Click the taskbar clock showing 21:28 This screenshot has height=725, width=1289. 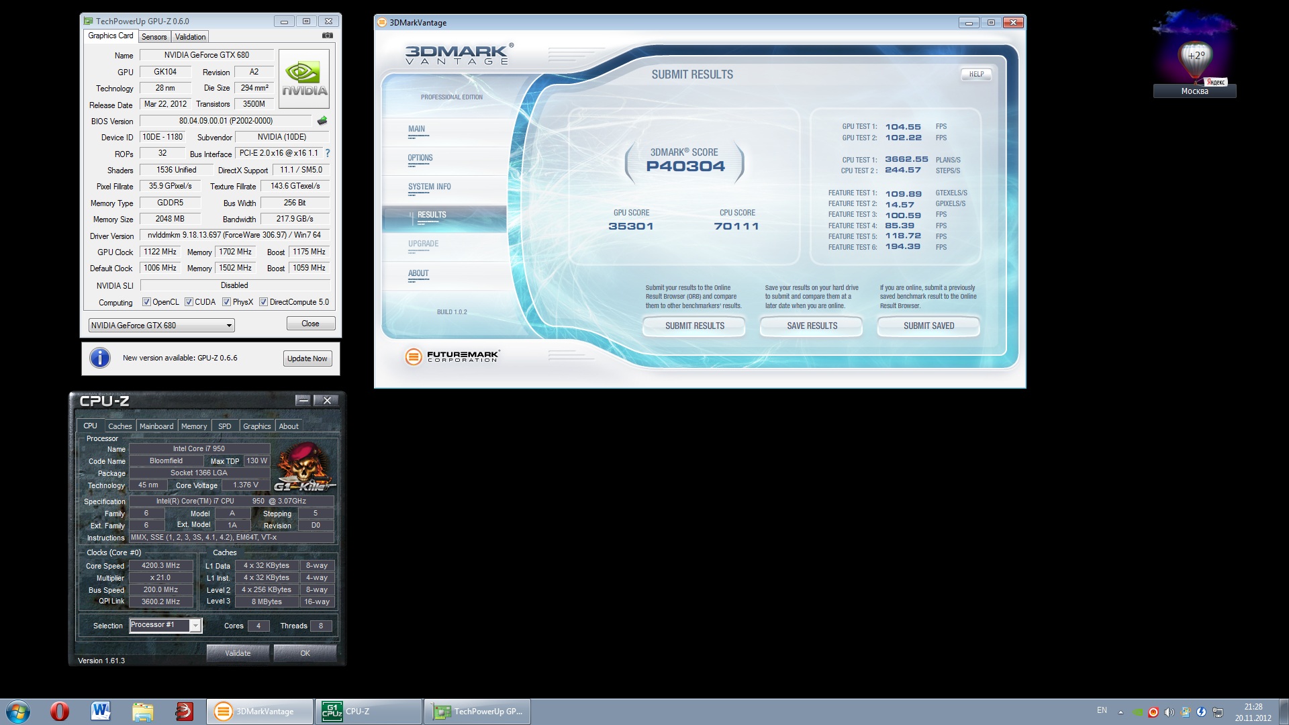[x=1253, y=712]
